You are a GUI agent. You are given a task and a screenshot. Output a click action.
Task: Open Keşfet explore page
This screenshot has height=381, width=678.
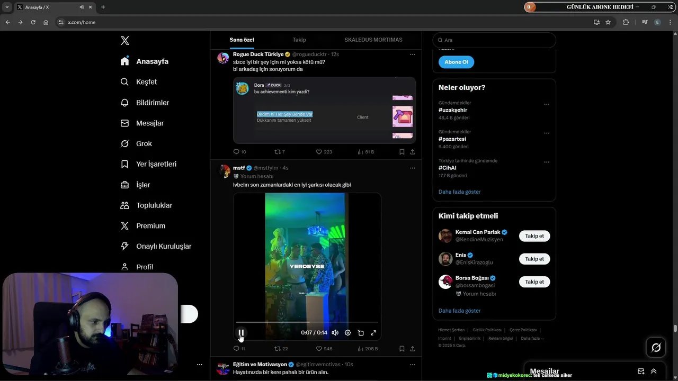tap(139, 82)
